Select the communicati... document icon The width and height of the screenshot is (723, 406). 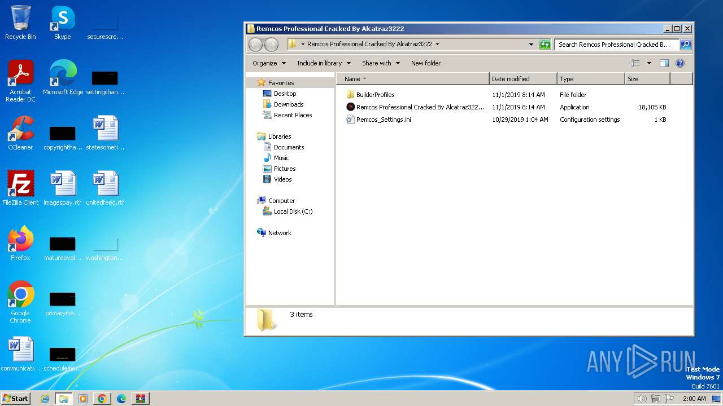pos(20,354)
